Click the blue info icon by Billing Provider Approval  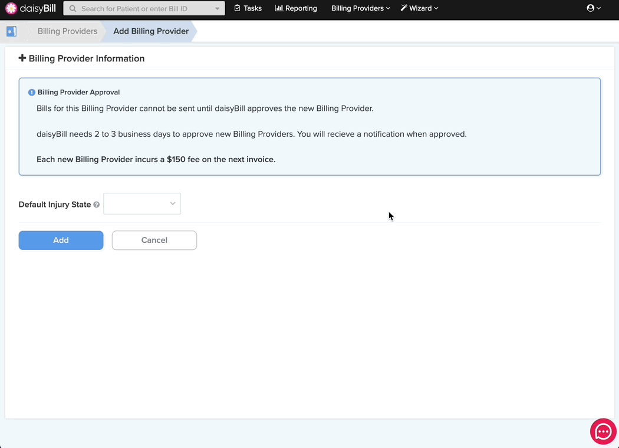point(32,93)
